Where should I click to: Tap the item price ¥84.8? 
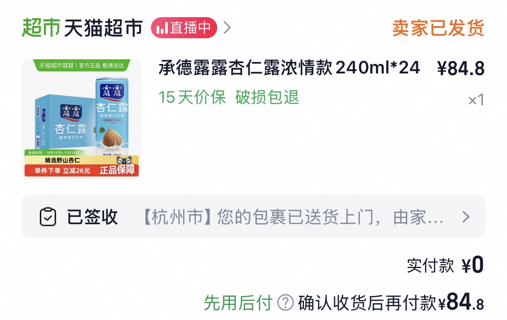461,68
